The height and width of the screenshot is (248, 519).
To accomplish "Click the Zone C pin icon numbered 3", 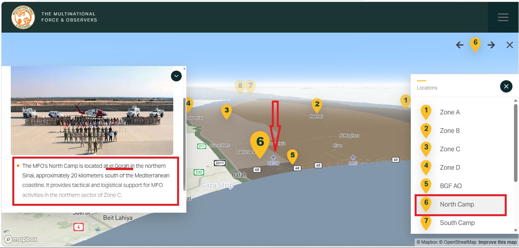I will [x=426, y=149].
